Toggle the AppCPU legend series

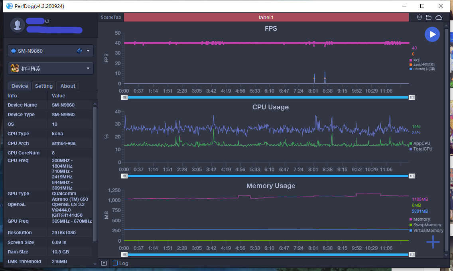421,143
